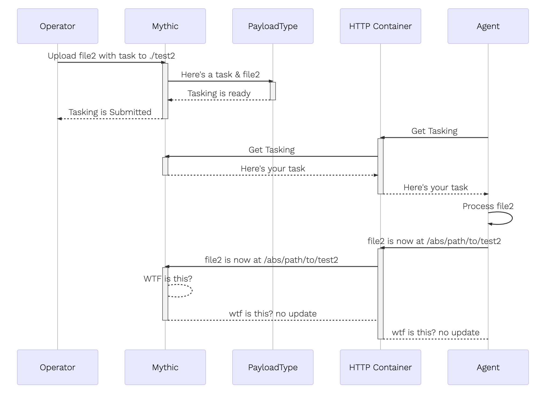This screenshot has height=396, width=549.
Task: Click Mythic's first activation bar near top
Action: tap(165, 91)
